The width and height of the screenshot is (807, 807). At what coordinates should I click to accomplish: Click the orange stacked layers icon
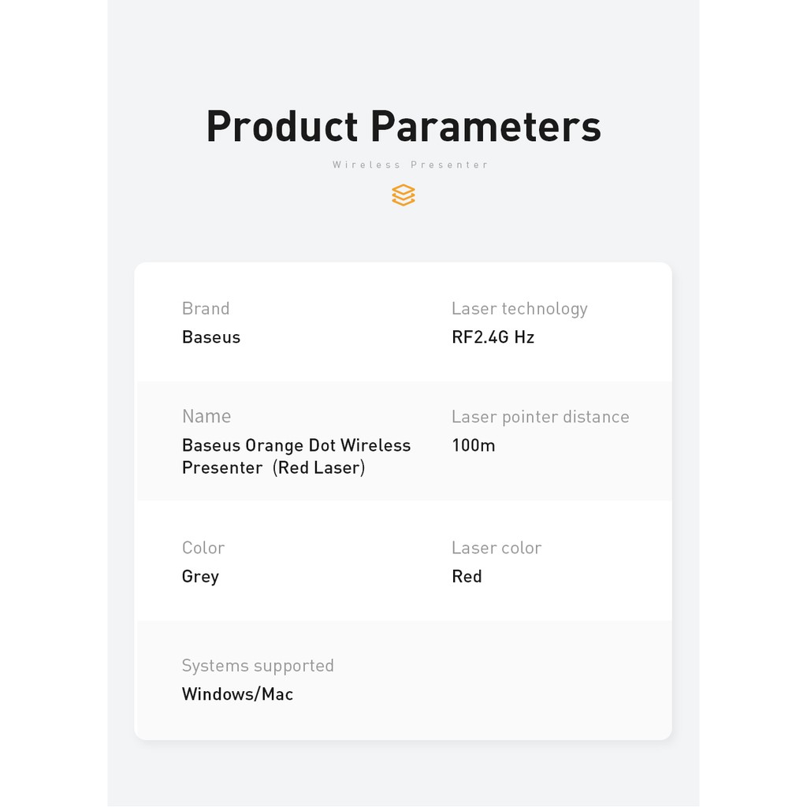click(x=403, y=195)
